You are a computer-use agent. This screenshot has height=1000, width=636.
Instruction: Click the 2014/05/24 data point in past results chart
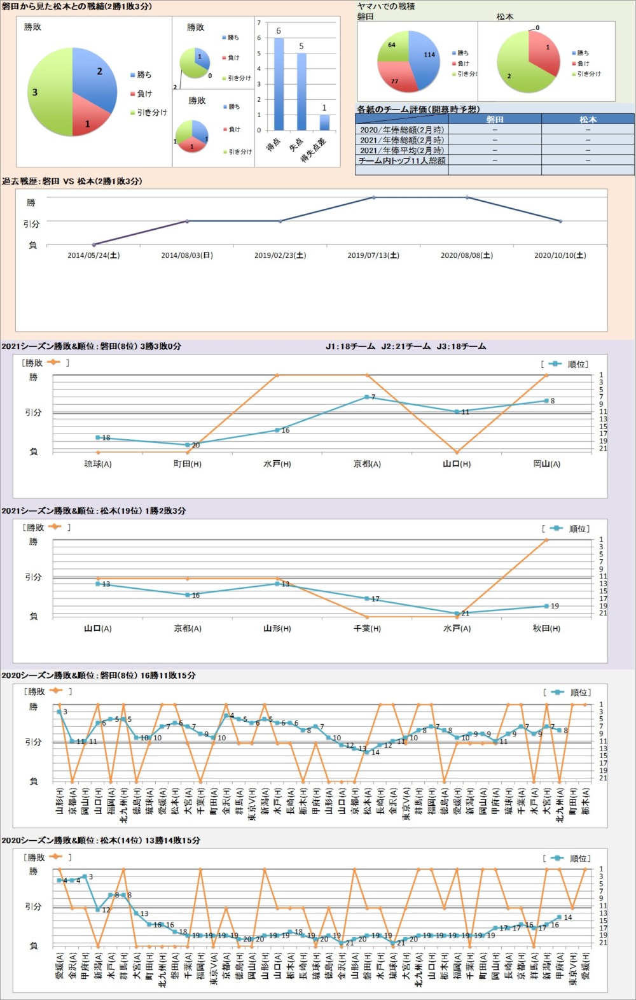pos(93,244)
